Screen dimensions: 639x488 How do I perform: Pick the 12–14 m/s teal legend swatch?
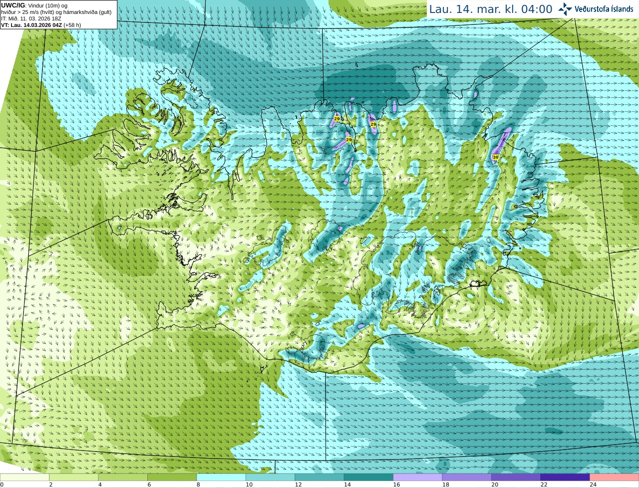(319, 477)
